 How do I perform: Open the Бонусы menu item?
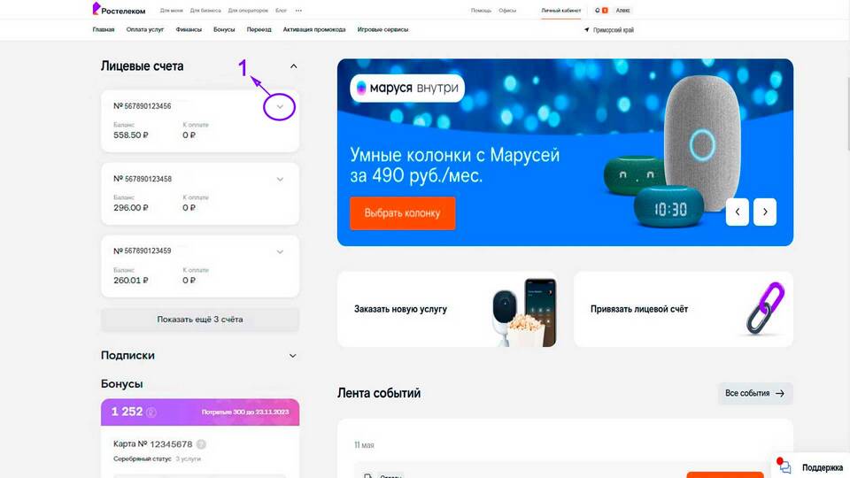point(224,30)
